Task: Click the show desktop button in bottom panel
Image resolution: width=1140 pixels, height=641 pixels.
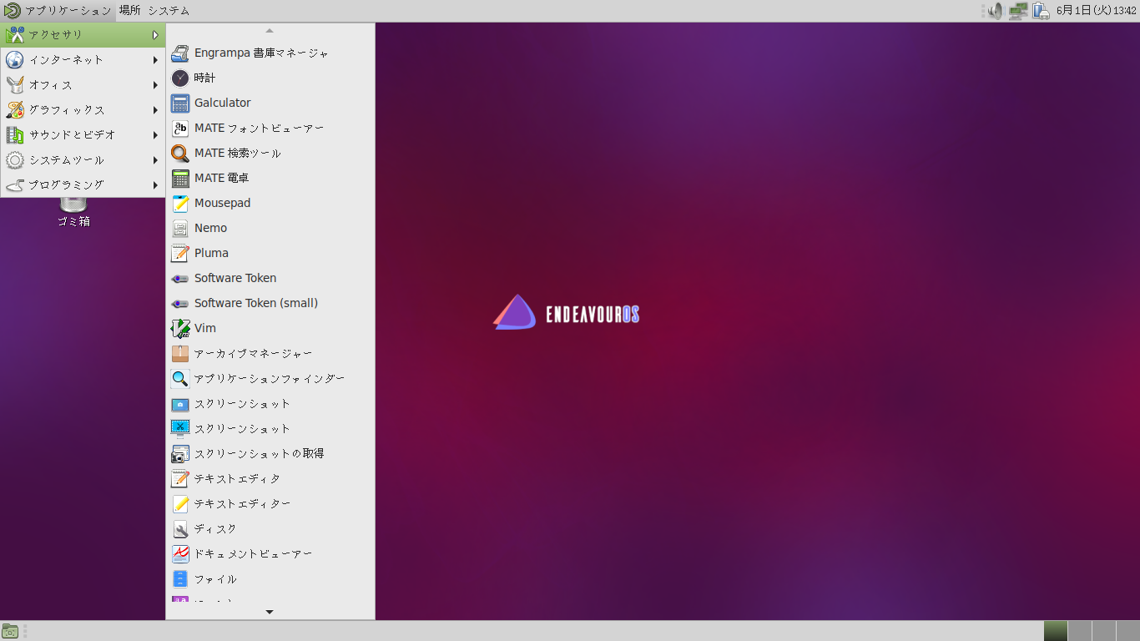Action: [x=10, y=631]
